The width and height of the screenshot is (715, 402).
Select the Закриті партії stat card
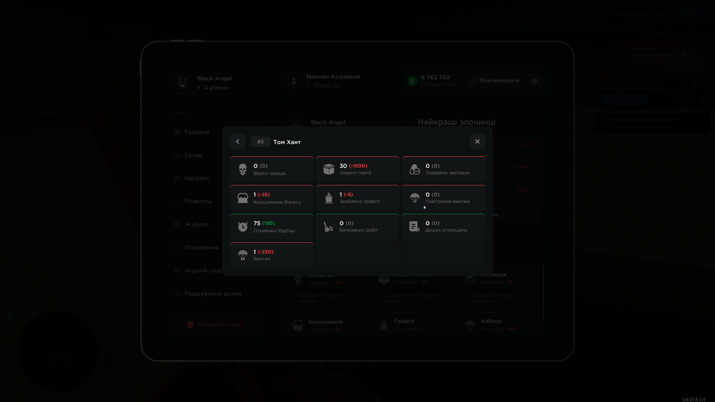[357, 169]
